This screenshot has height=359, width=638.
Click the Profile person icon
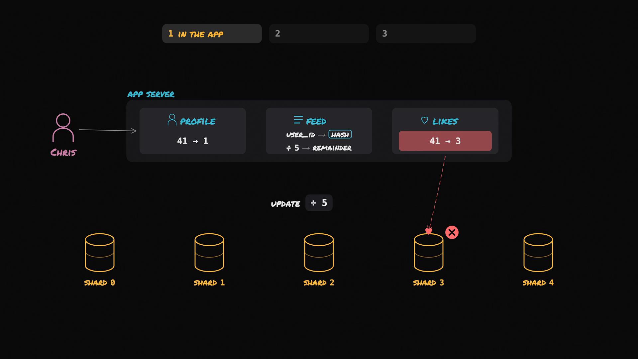(172, 120)
